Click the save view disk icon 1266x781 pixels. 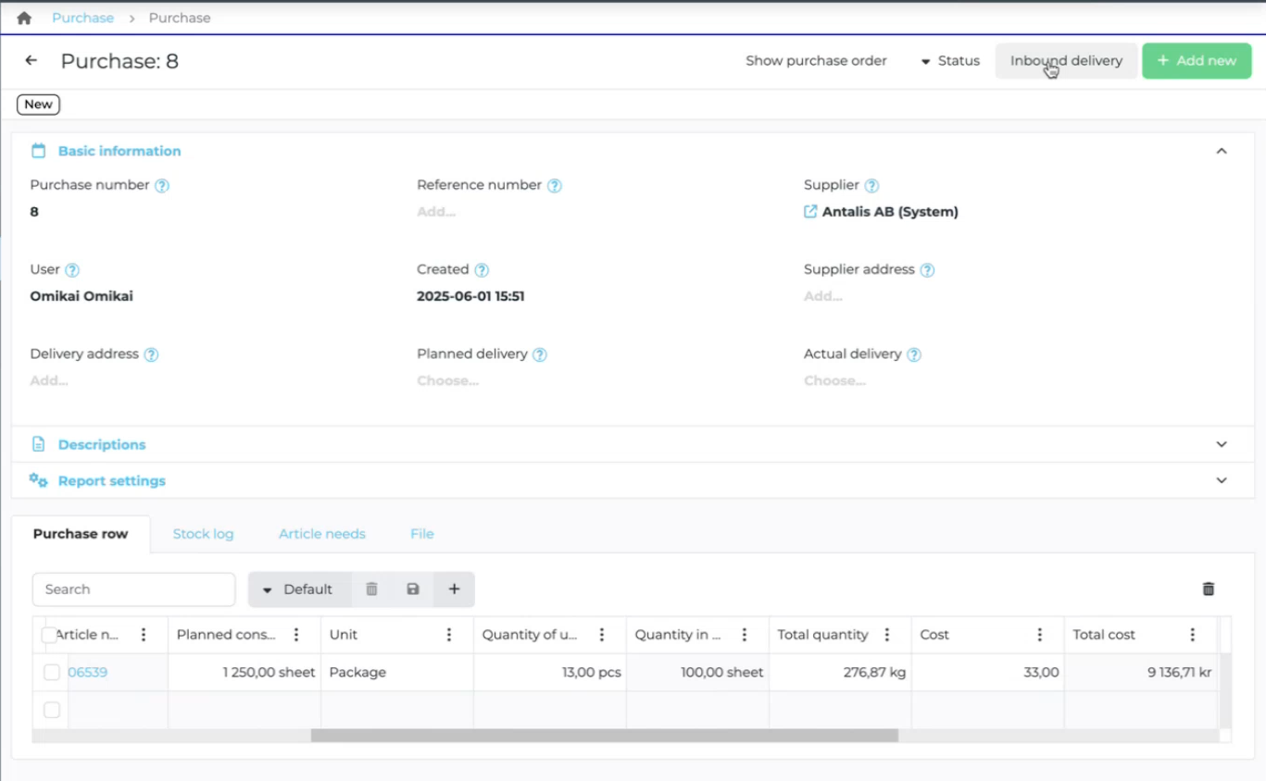pos(413,589)
